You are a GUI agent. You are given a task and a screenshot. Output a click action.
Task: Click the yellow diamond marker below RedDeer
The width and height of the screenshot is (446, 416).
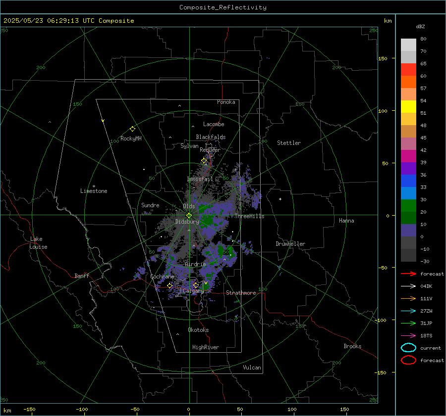204,161
